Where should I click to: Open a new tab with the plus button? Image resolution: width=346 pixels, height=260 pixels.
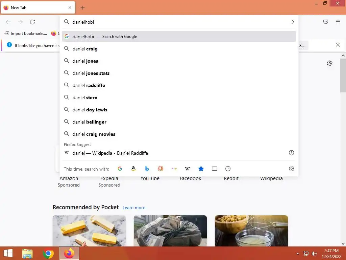(82, 8)
